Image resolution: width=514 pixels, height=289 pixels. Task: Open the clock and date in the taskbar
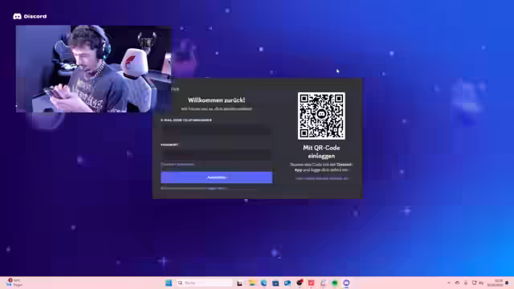click(x=496, y=283)
